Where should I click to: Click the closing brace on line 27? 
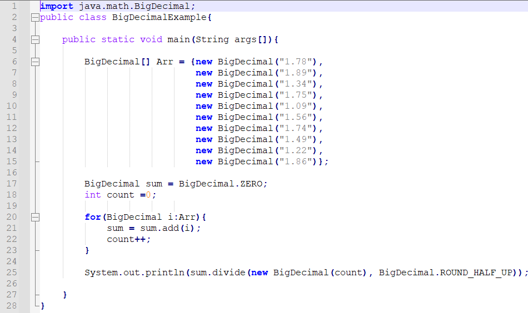coord(65,295)
